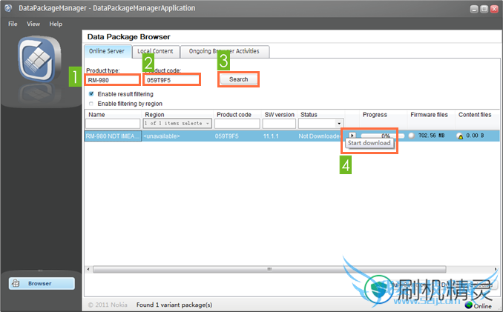Click the Search button
503x312 pixels.
point(238,79)
